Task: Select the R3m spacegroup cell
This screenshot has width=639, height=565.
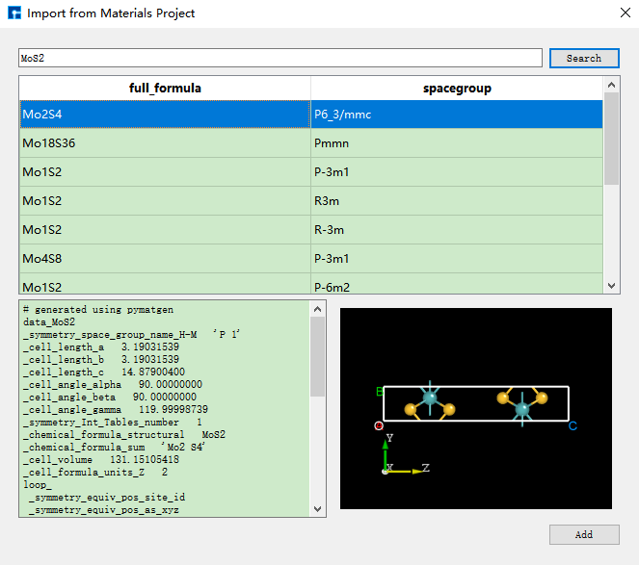Action: point(457,201)
